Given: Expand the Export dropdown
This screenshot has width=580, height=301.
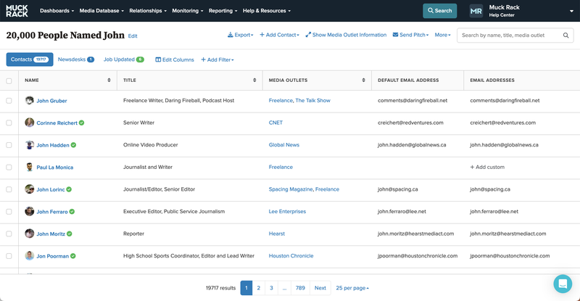Looking at the screenshot, I should click(241, 35).
